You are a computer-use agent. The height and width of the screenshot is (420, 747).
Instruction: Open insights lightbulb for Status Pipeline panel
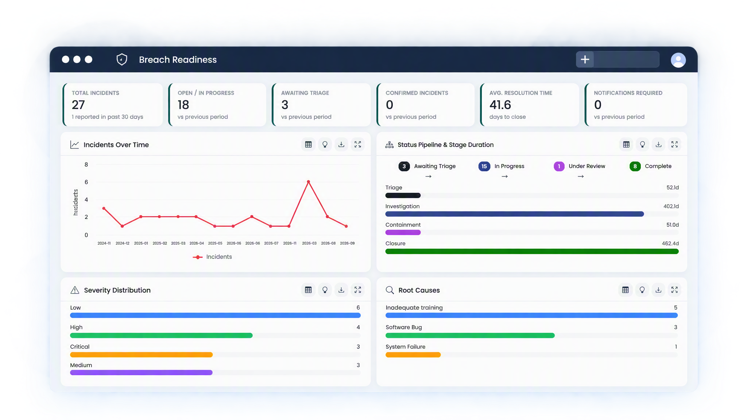(x=642, y=144)
